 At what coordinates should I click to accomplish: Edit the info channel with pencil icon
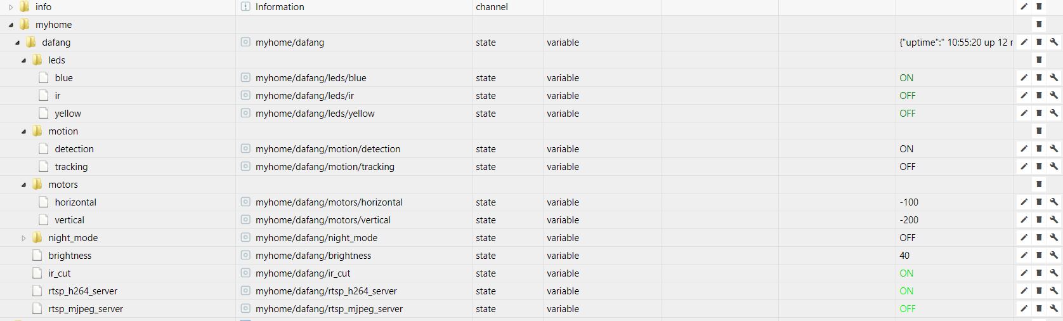coord(1024,7)
